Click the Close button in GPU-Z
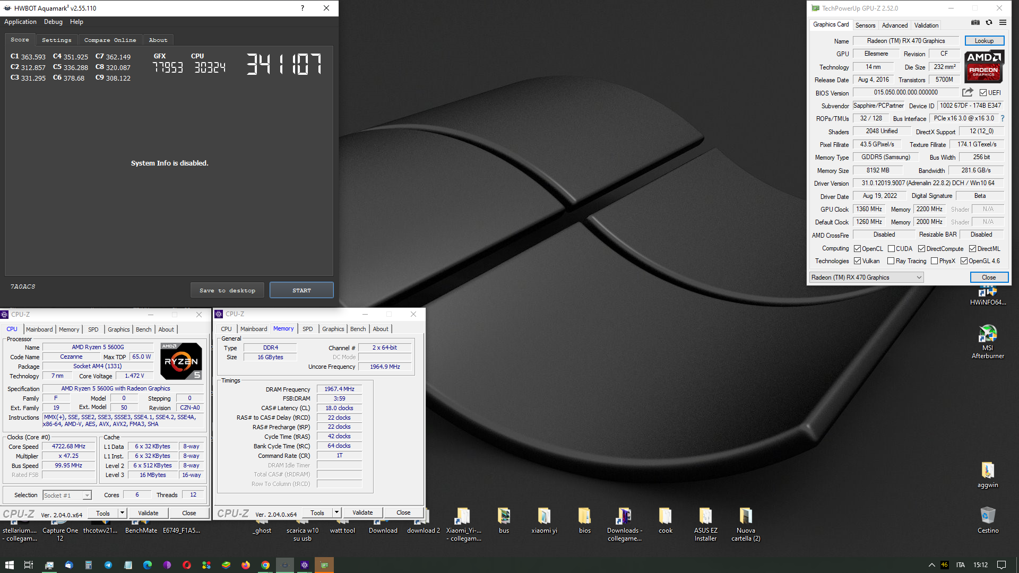The image size is (1019, 573). pos(989,277)
